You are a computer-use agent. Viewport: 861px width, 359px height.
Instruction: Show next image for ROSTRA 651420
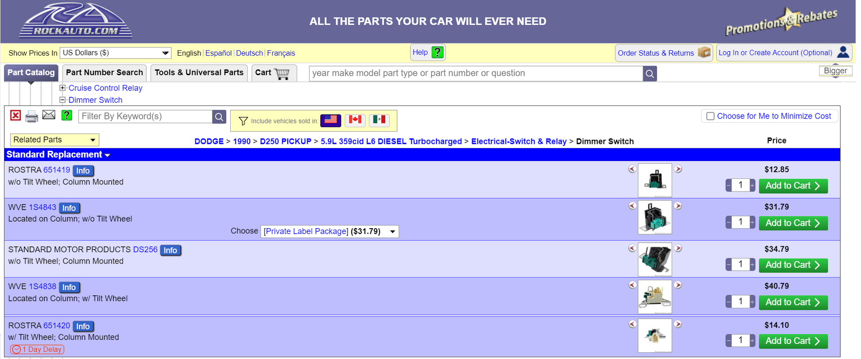click(678, 324)
